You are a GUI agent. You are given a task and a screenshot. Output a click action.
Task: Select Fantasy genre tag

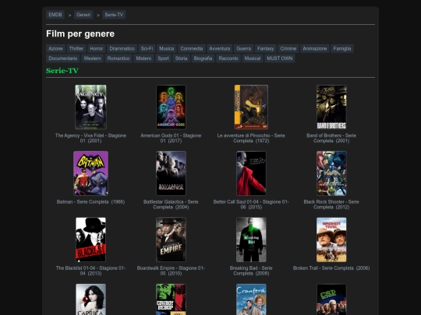coord(265,49)
